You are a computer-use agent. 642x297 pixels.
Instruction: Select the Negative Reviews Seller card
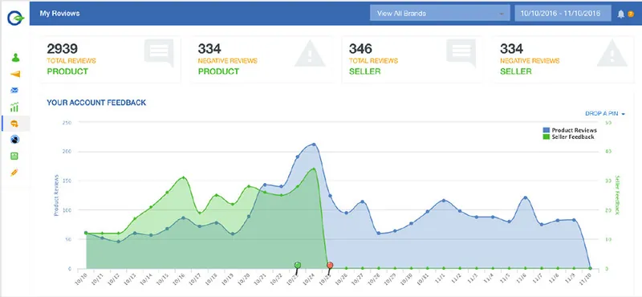click(x=563, y=59)
